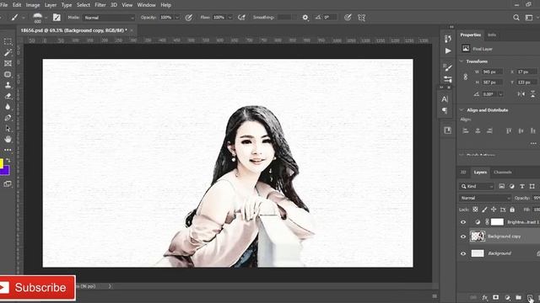The height and width of the screenshot is (303, 540).
Task: Open smoothing options gear icon
Action: [305, 18]
